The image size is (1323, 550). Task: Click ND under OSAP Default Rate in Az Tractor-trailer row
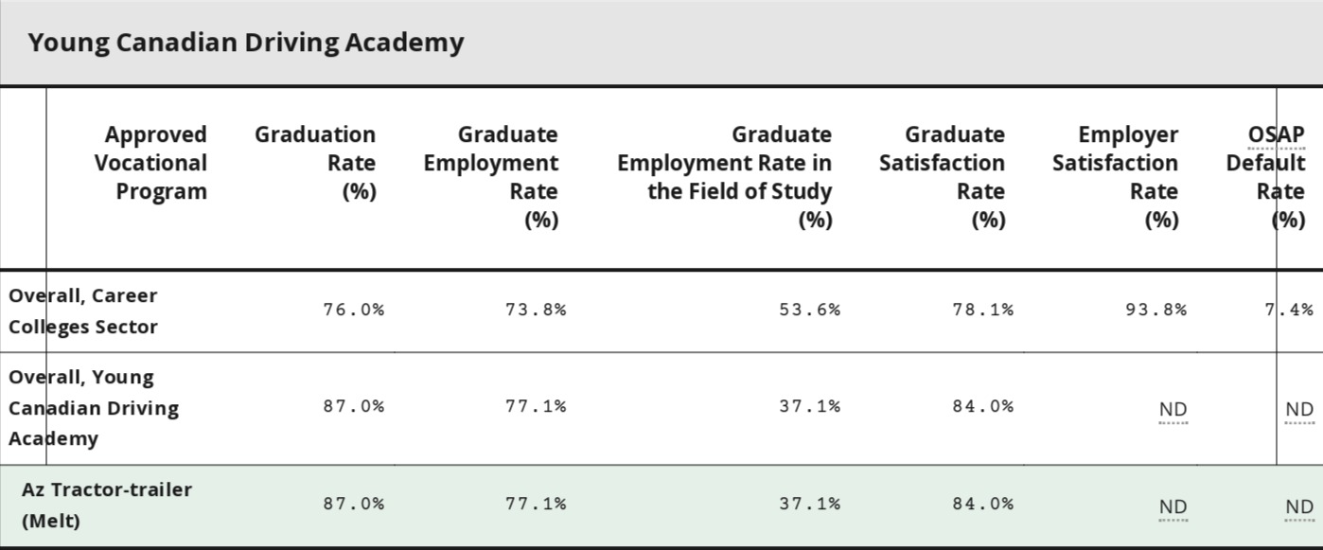pos(1299,507)
